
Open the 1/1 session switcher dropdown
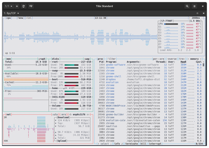coord(8,6)
